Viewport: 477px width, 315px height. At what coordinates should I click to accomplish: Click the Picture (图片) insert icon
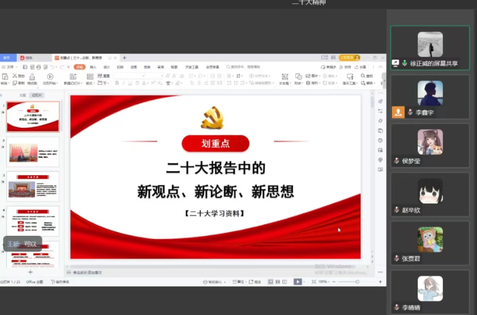308,76
